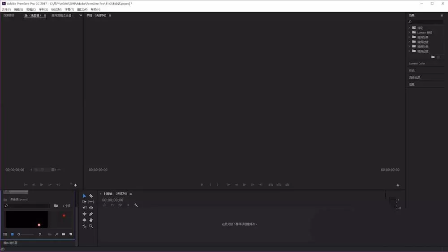The image size is (448, 252).
Task: Create new custom bin in effects panel
Action: coord(433,57)
